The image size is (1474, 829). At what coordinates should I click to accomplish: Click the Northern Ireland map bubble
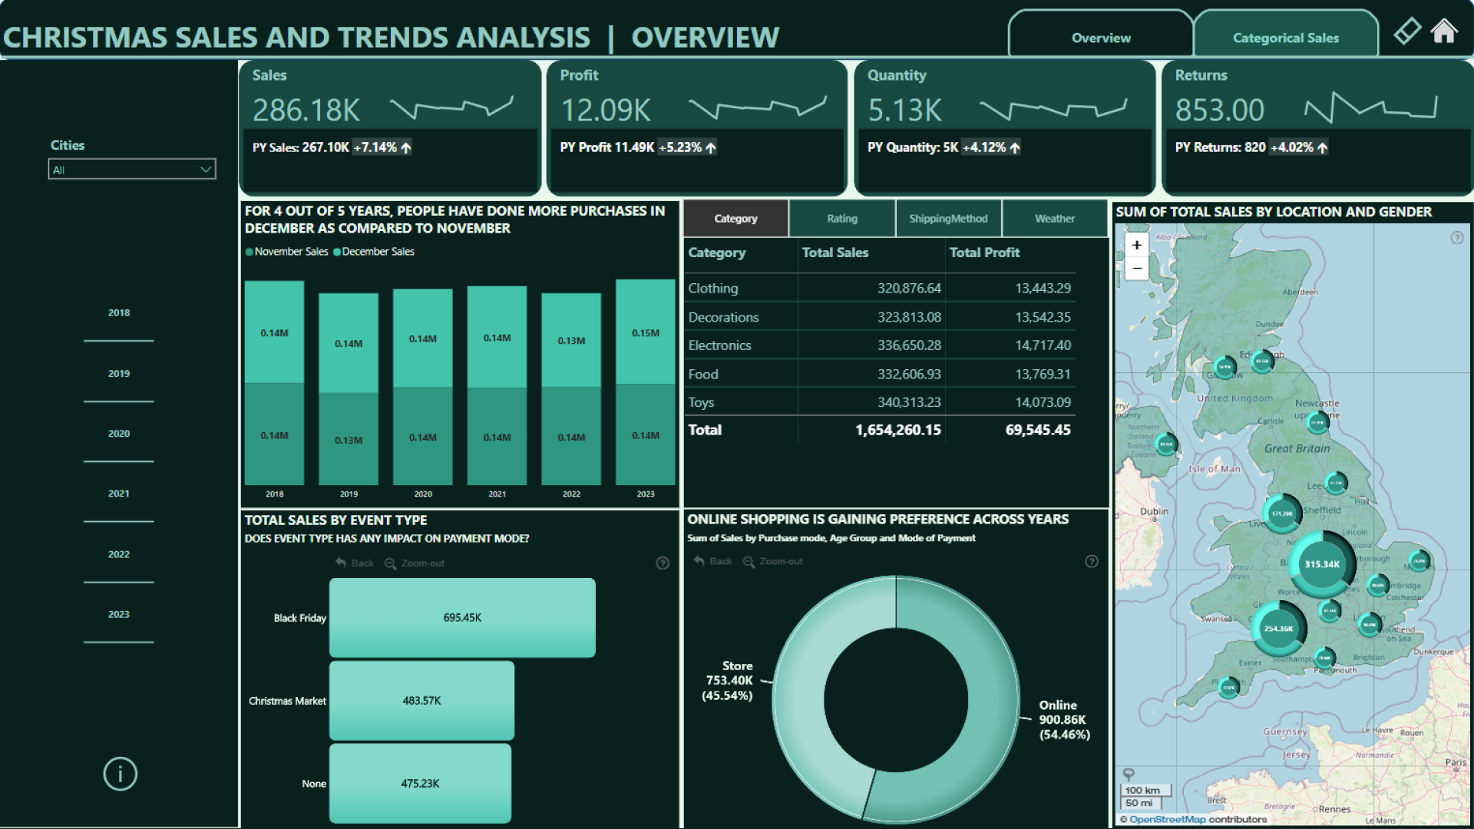(x=1166, y=444)
